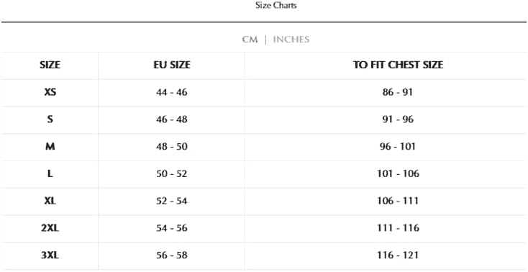Click the Size Charts heading
This screenshot has height=272, width=528.
(276, 5)
